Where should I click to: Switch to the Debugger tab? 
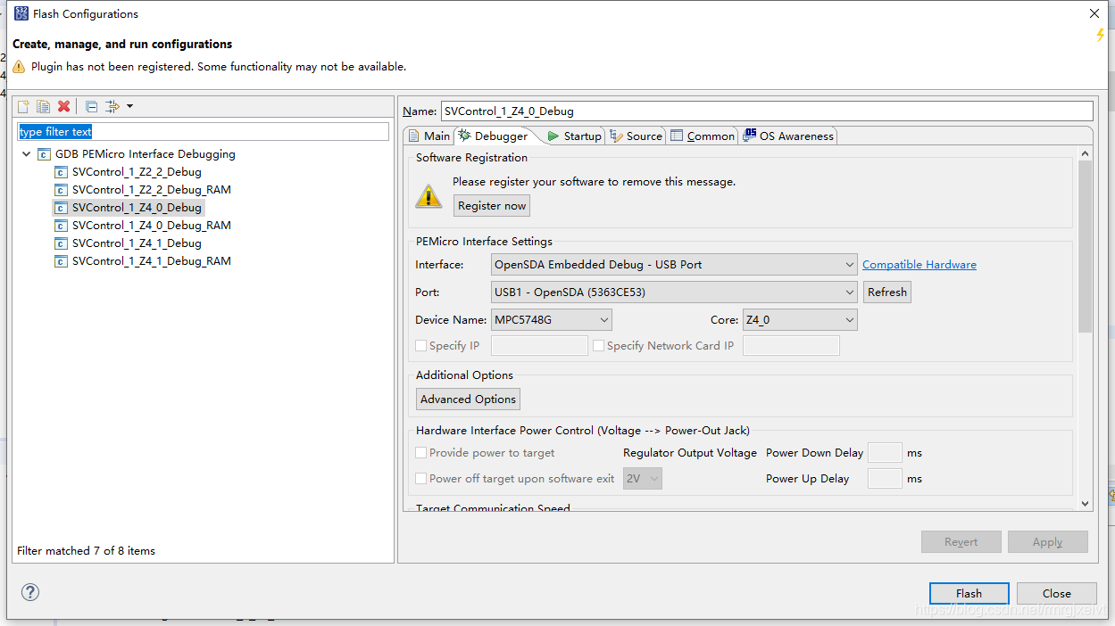(x=493, y=136)
